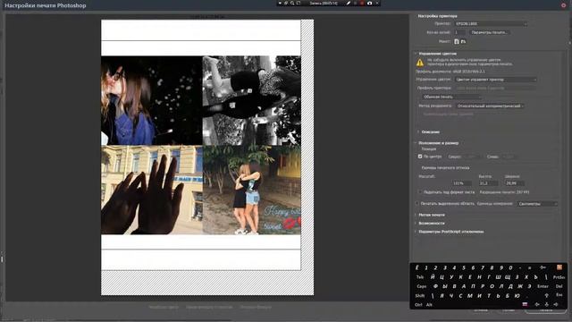
Task: Click the scale field showing 101%
Action: pyautogui.click(x=462, y=182)
